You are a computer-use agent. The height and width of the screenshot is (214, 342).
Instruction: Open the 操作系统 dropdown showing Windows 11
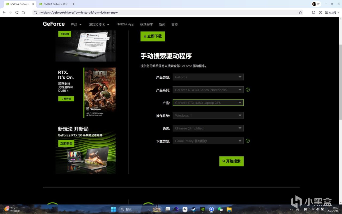point(208,115)
